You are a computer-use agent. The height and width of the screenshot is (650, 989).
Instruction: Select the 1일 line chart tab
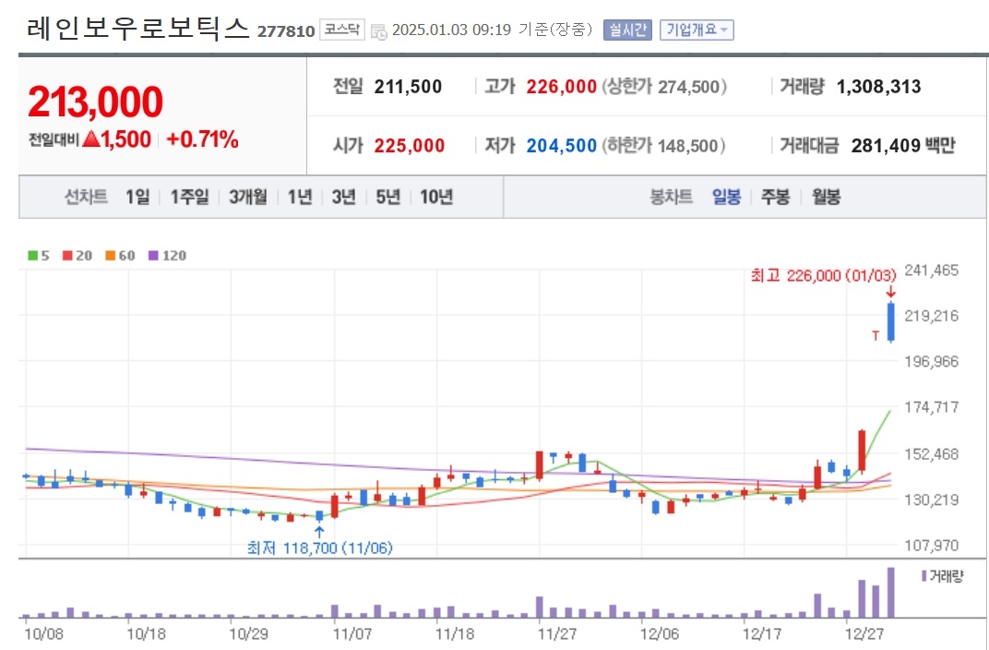[x=138, y=197]
